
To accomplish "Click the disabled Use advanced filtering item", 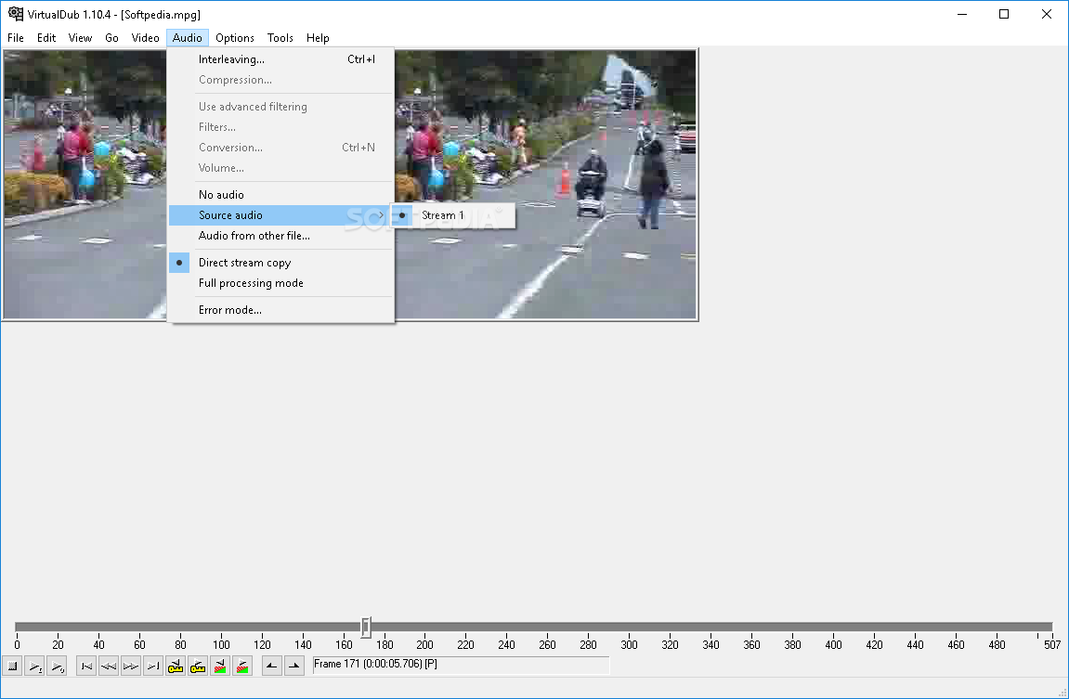I will pyautogui.click(x=280, y=107).
